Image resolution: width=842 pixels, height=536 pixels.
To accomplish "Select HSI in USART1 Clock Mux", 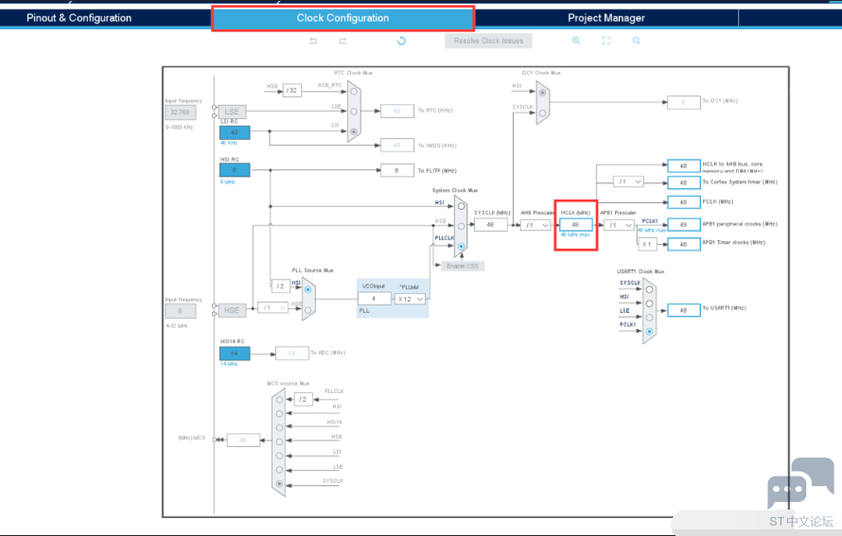I will tap(649, 303).
